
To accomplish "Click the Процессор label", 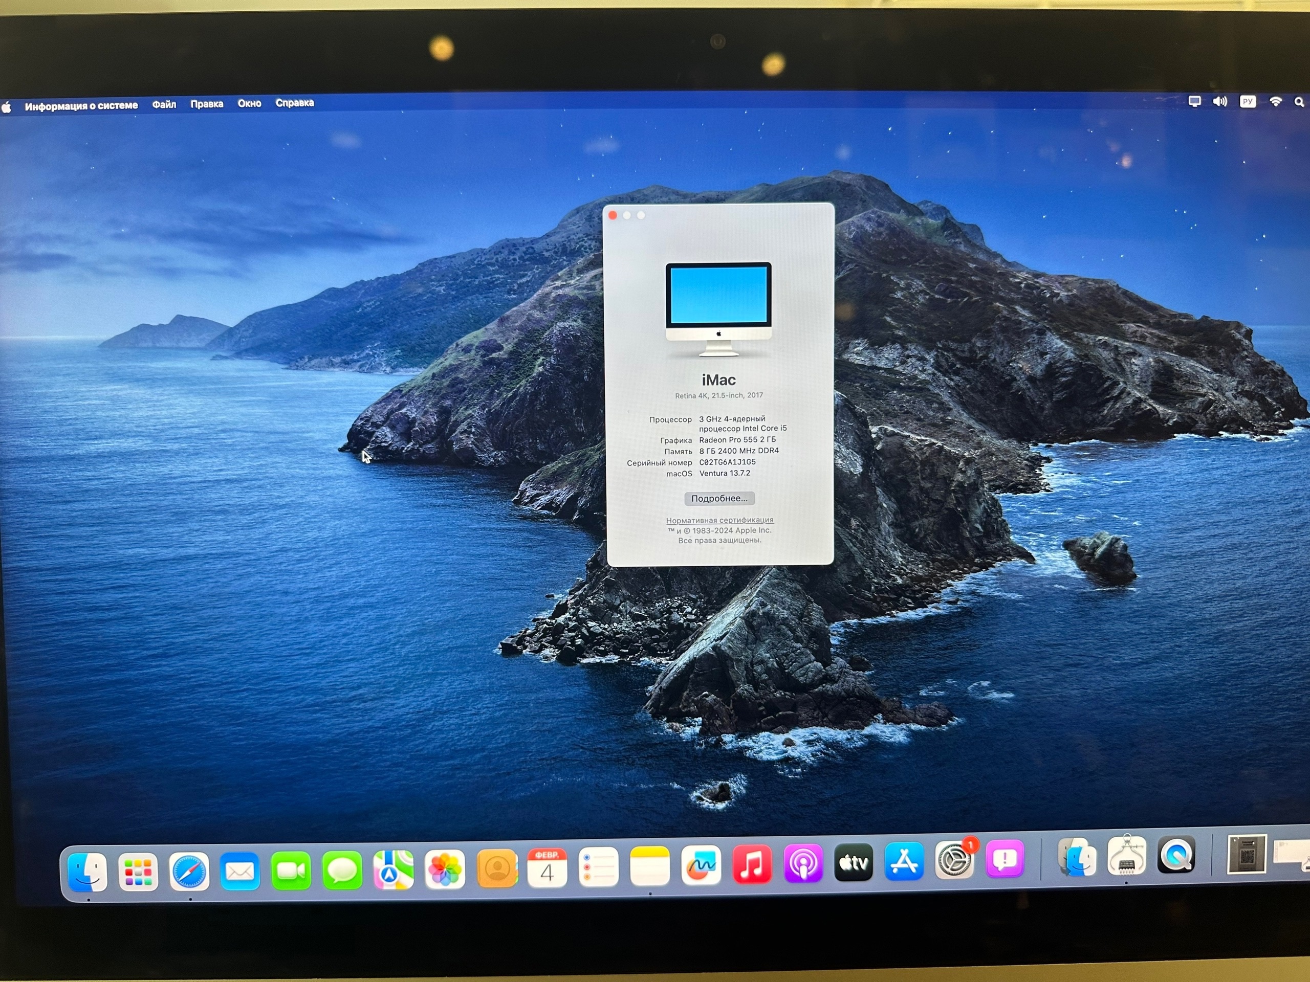I will click(670, 420).
